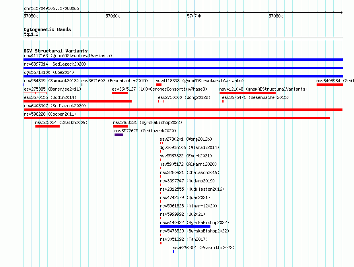
Task: Click the nsv3280921 (Chaisson2019) label
Action: [x=190, y=172]
